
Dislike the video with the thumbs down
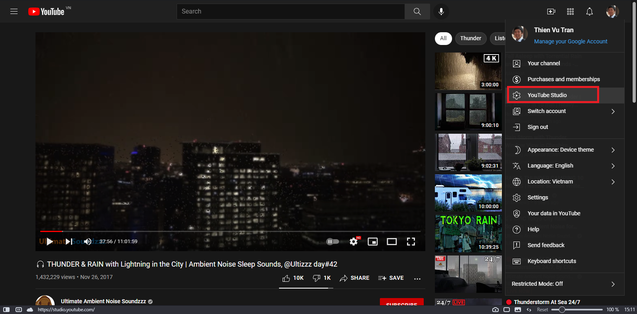(322, 278)
